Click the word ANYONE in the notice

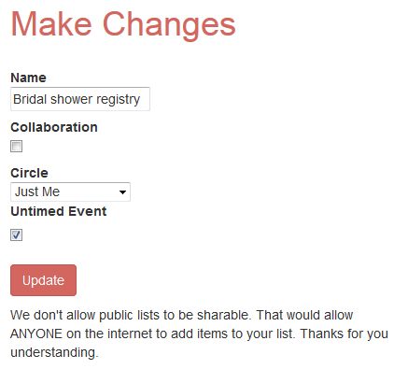(x=36, y=334)
